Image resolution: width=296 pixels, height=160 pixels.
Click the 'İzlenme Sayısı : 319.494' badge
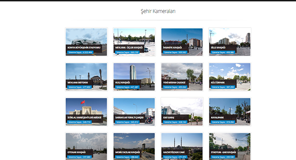[x=223, y=122]
